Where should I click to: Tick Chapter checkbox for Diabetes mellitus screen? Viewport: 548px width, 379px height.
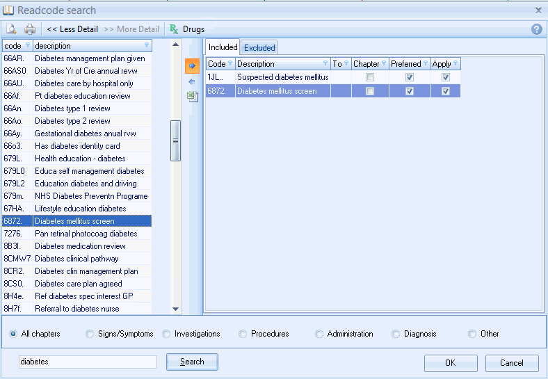tap(370, 91)
